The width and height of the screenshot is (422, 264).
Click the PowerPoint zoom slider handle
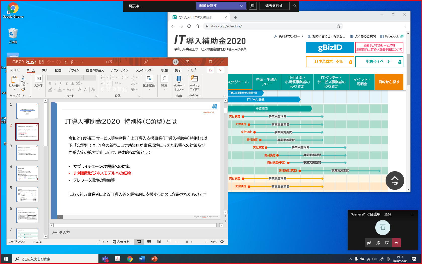187,242
